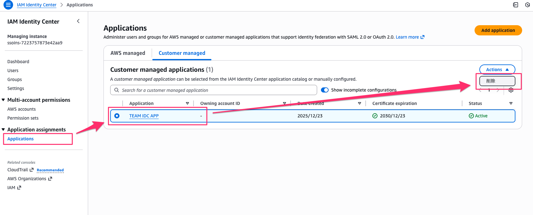Collapse the IAM Identity Center sidebar

tap(78, 21)
